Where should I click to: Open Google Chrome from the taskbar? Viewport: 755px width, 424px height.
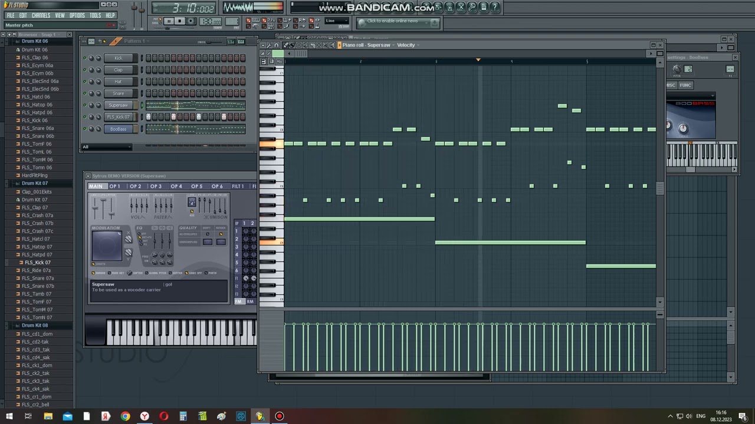(x=125, y=416)
